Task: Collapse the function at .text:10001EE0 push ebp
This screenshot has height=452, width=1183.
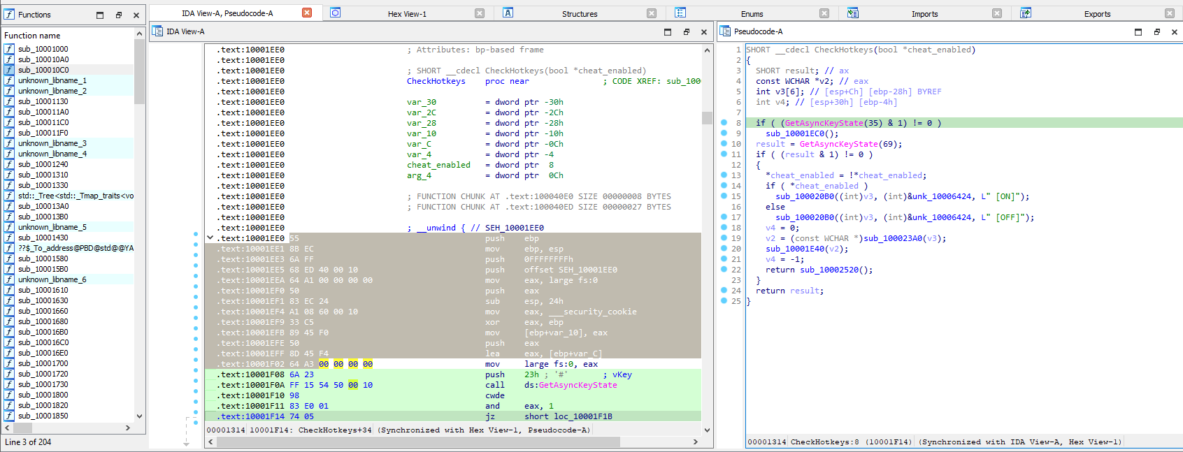Action: pos(210,238)
